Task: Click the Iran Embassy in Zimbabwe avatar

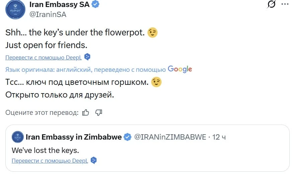Action: [x=17, y=137]
